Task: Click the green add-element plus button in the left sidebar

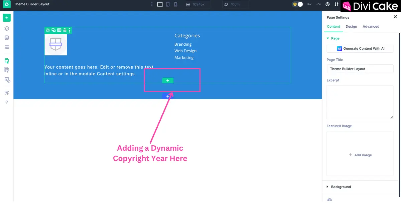Action: (7, 18)
